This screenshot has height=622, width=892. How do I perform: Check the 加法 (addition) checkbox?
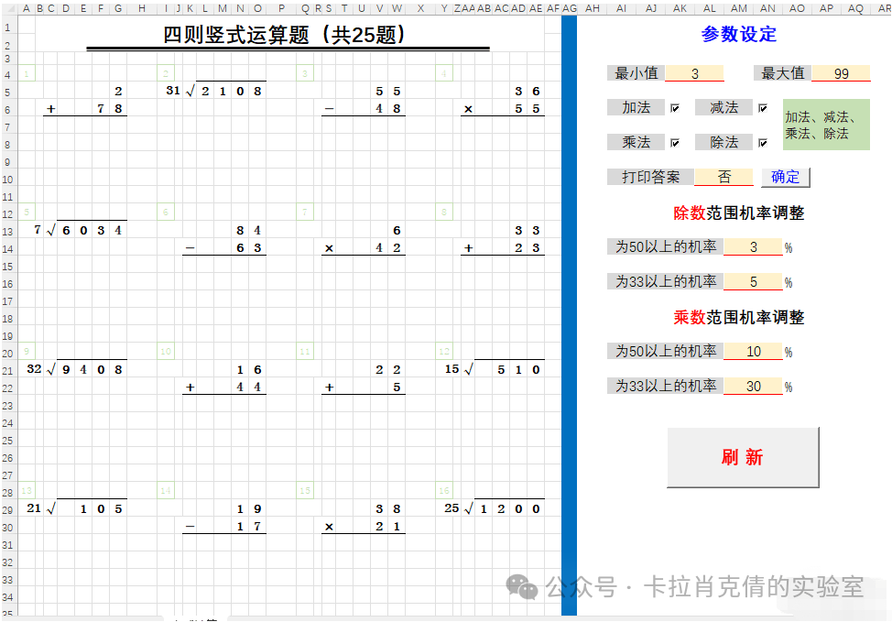pyautogui.click(x=675, y=107)
